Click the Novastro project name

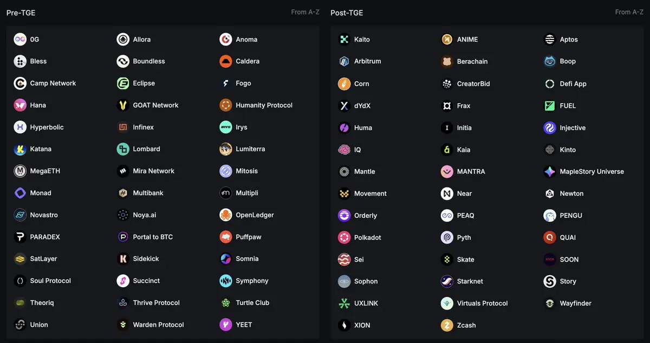point(44,215)
